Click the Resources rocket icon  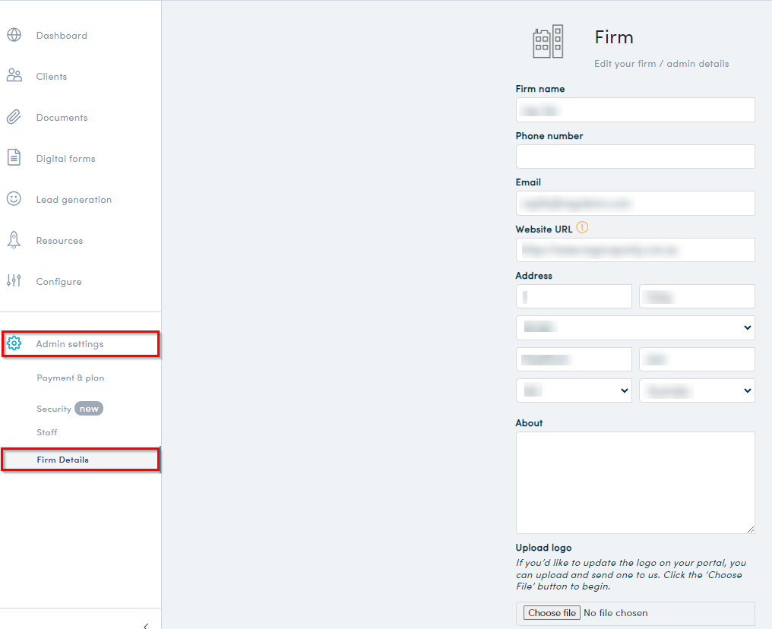point(14,240)
